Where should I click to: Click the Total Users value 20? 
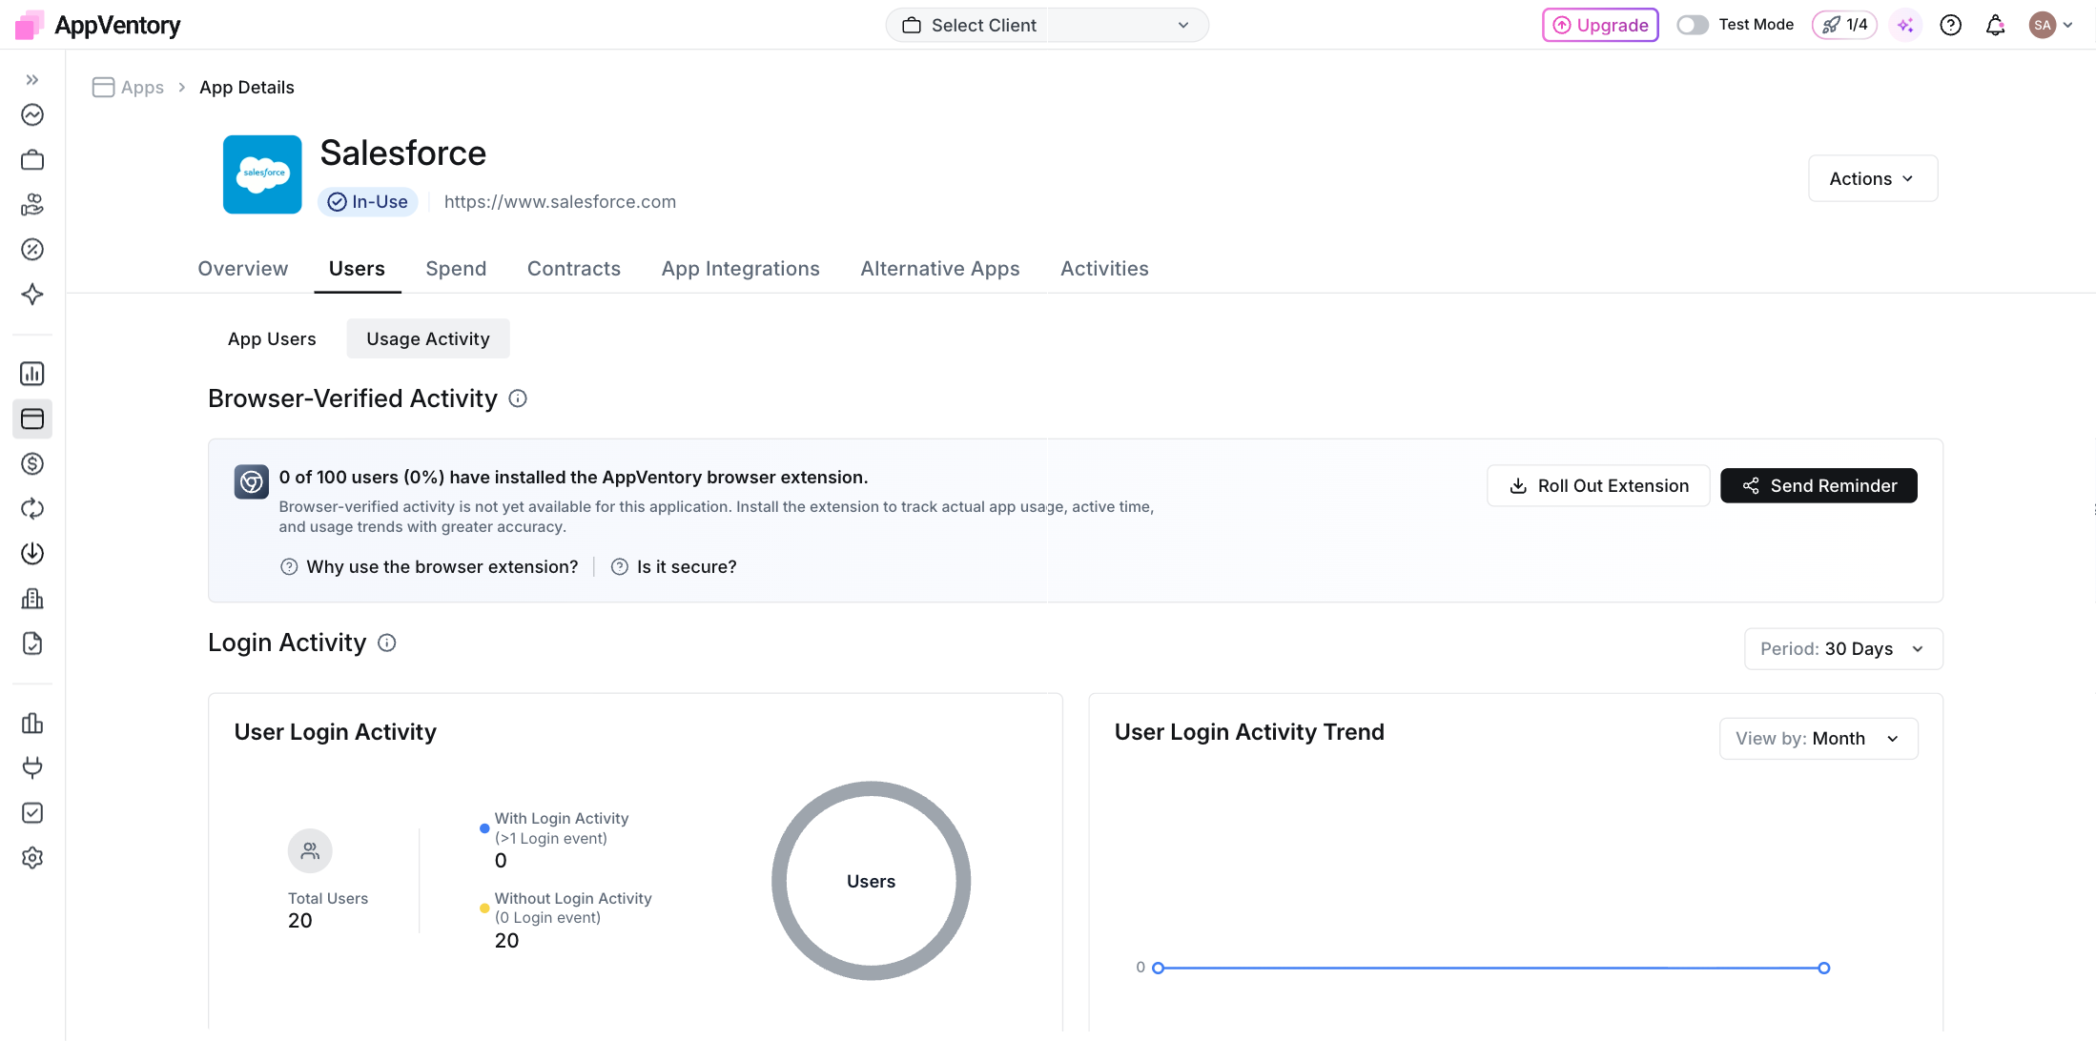point(300,921)
